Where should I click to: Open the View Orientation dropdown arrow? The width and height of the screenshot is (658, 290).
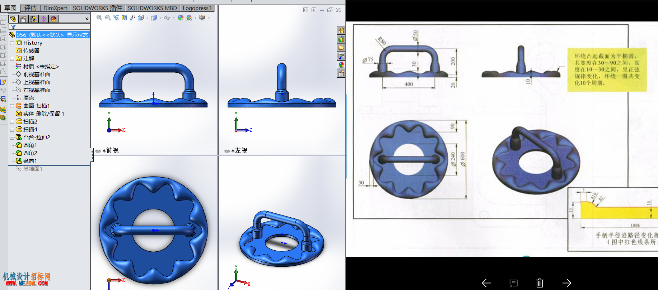147,18
